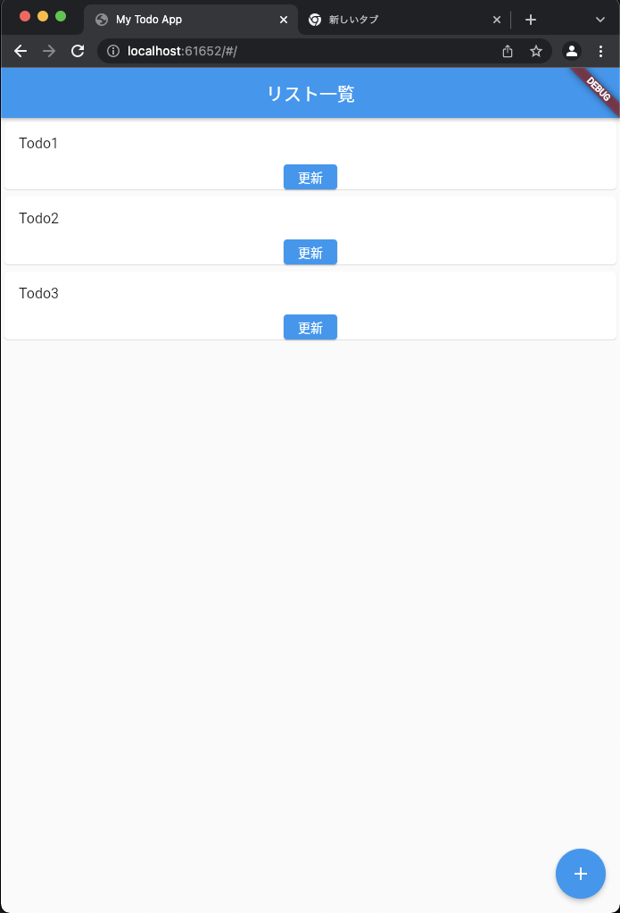The width and height of the screenshot is (620, 913).
Task: Open the Chrome three-dot menu
Action: [600, 51]
